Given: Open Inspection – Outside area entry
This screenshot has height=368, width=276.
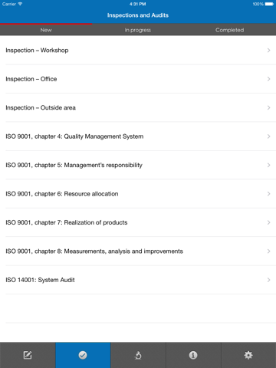Looking at the screenshot, I should coord(138,107).
